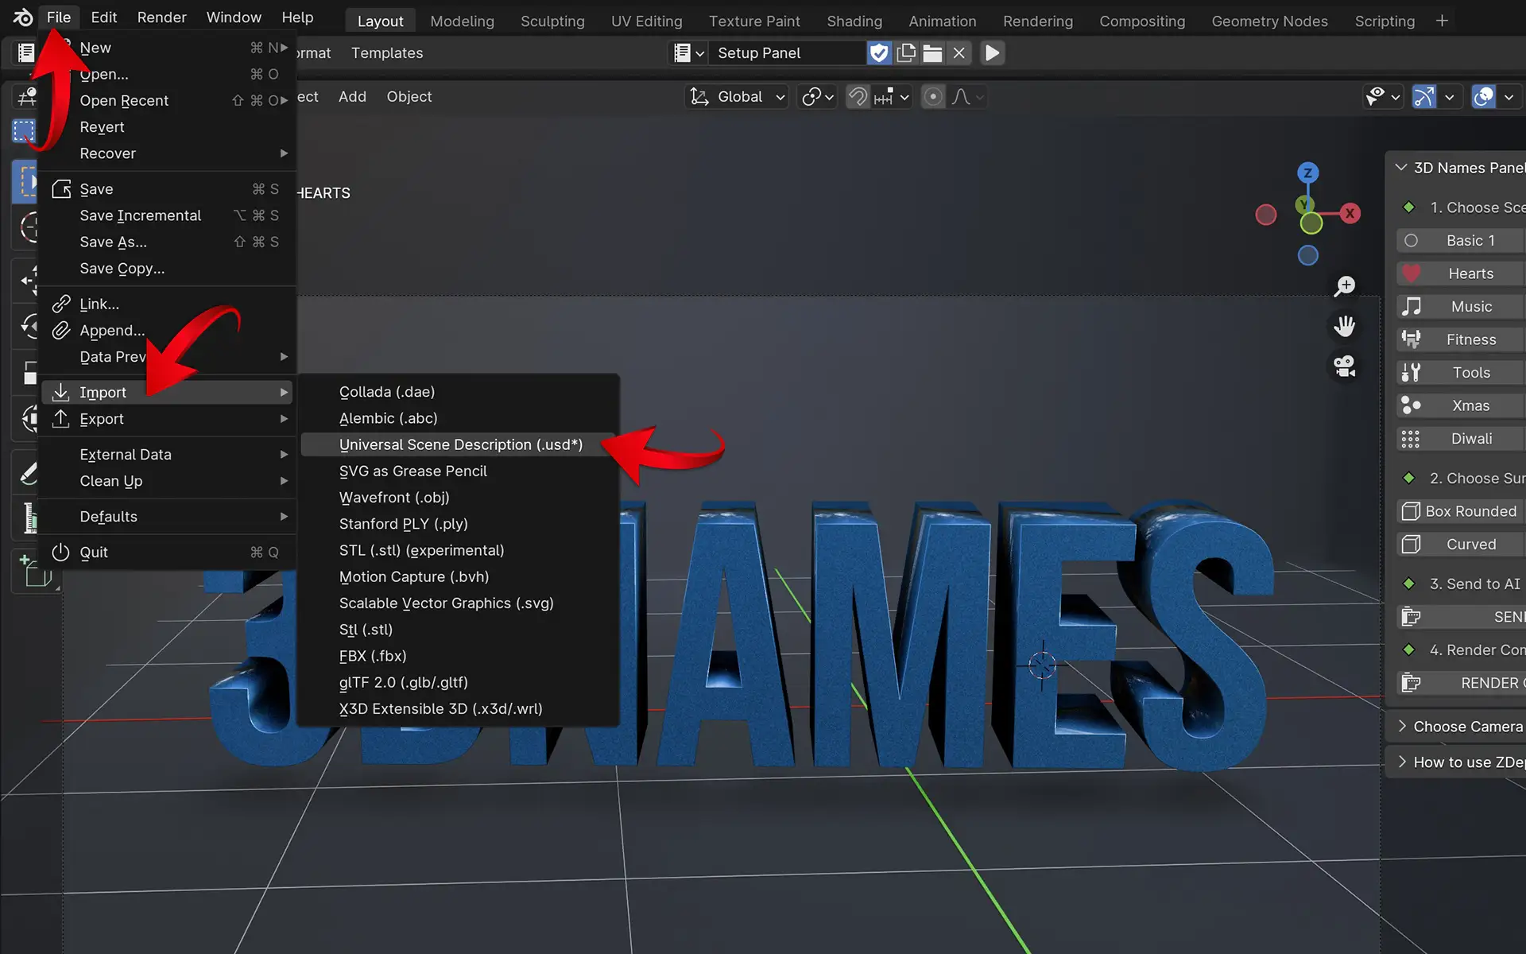Open proportional falloff curve dropdown
This screenshot has width=1526, height=954.
tap(968, 97)
